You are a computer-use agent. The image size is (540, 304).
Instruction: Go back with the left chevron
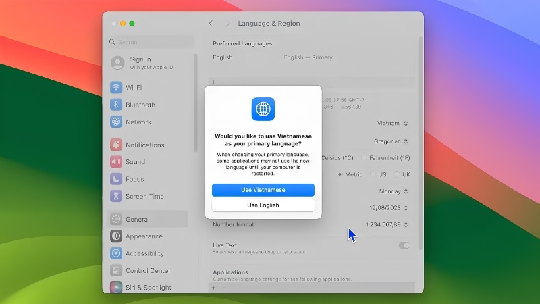point(211,24)
